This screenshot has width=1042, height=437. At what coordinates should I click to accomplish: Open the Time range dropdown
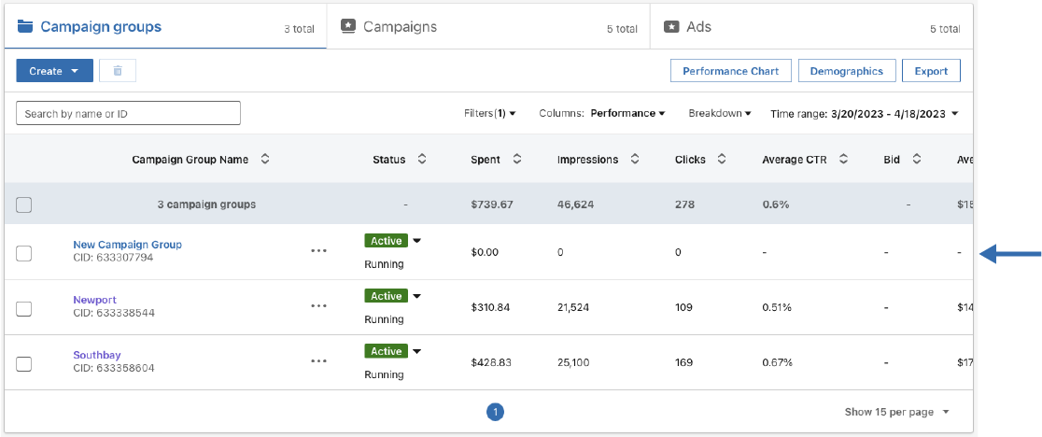(865, 114)
